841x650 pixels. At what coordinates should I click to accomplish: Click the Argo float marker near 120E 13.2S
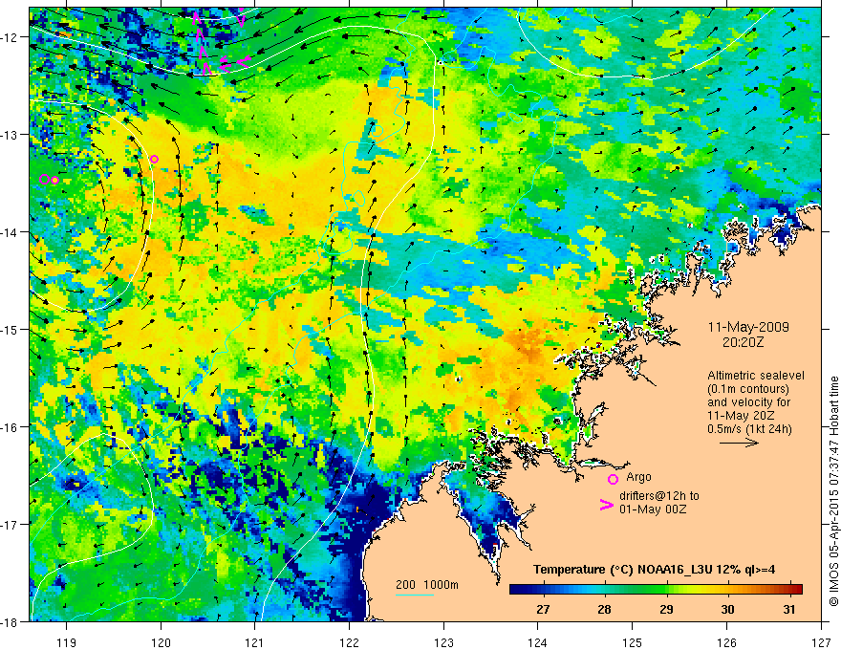coord(155,159)
